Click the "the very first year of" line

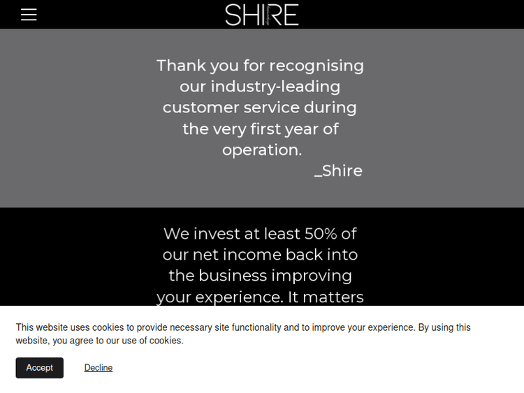pos(260,129)
